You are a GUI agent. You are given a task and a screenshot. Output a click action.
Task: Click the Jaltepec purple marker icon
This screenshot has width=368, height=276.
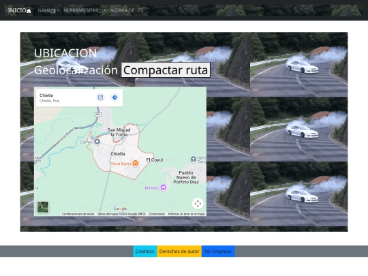click(164, 187)
